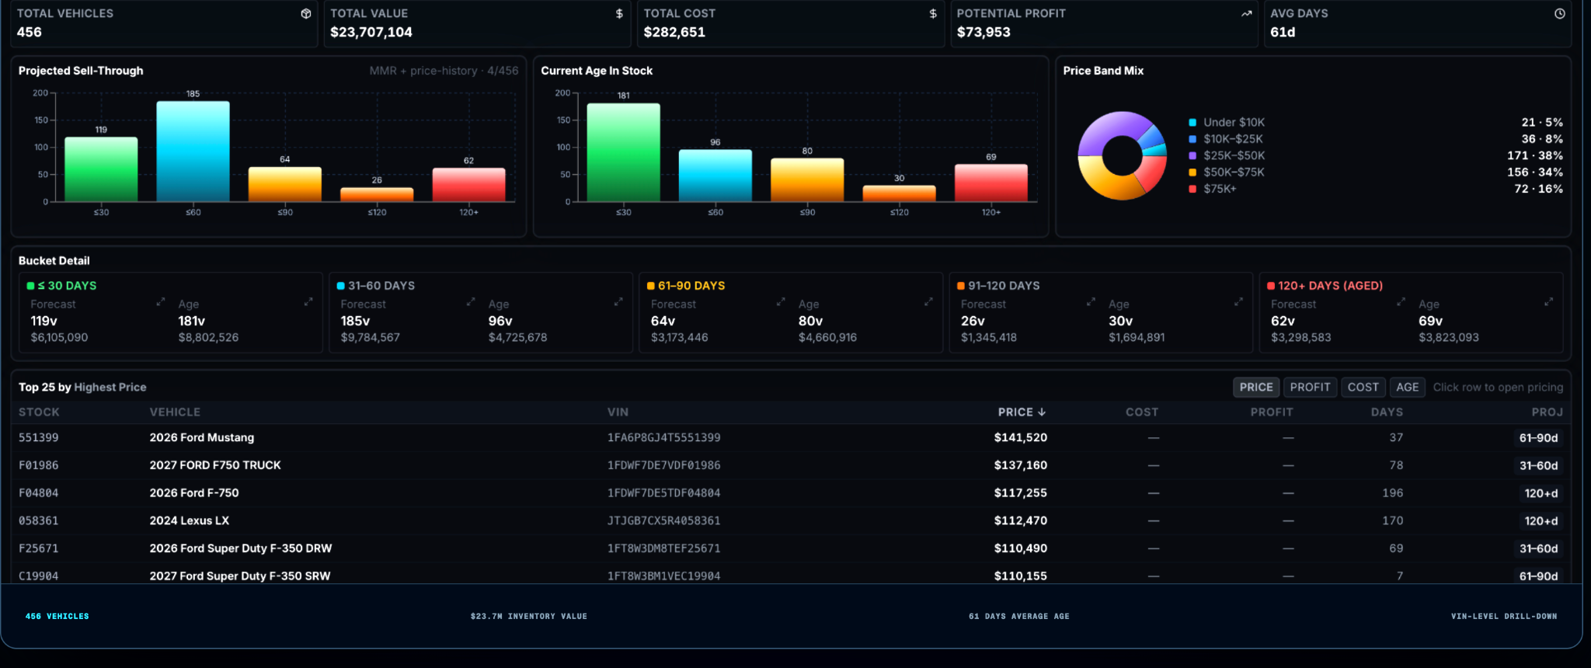The width and height of the screenshot is (1591, 668).
Task: Open the 2026 Ford Super Duty F-350 DRW row
Action: (x=791, y=548)
